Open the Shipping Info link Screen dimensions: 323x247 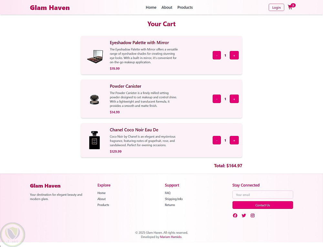[174, 199]
